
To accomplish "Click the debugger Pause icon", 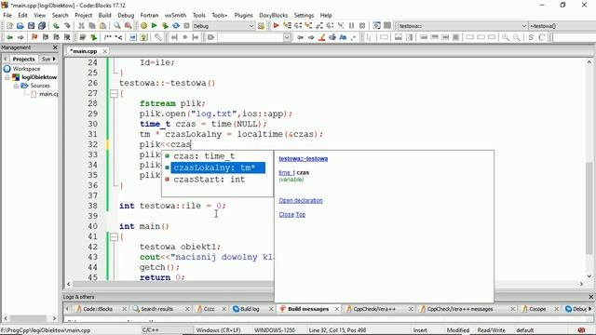I will pyautogui.click(x=352, y=26).
